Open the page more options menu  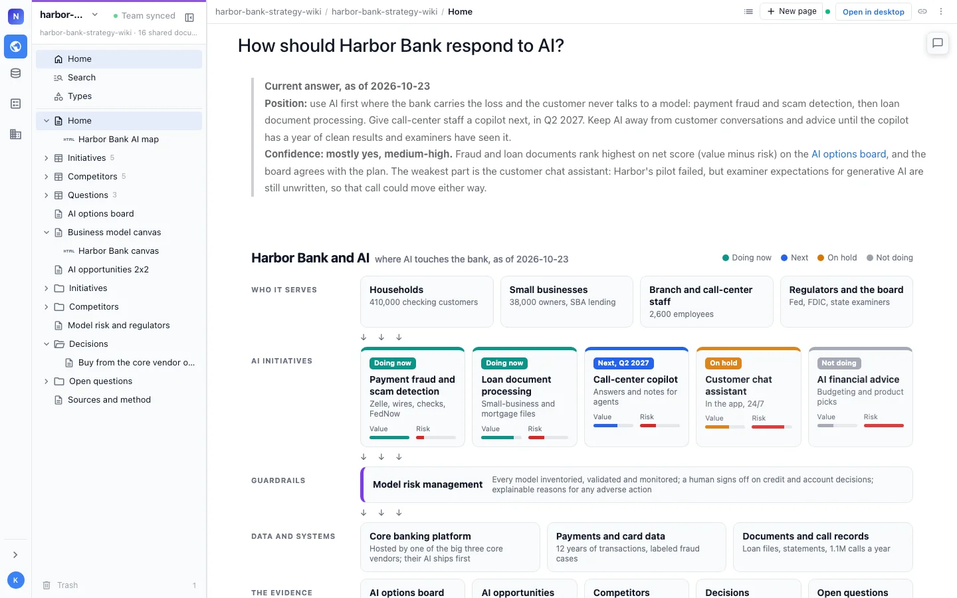(x=941, y=11)
